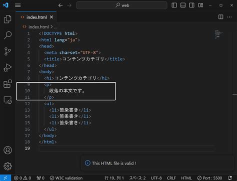Click the index.html breadcrumb
The width and height of the screenshot is (237, 181).
(38, 27)
